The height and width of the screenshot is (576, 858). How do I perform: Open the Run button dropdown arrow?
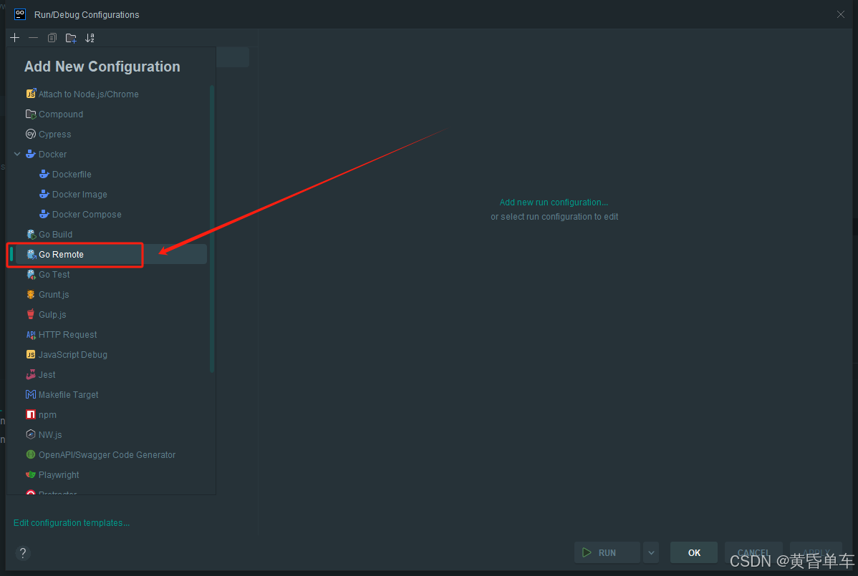click(x=651, y=552)
